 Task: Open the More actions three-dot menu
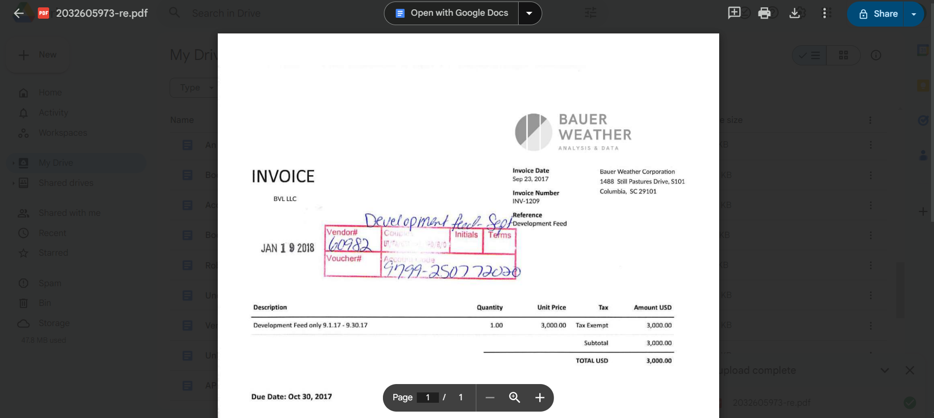tap(825, 13)
